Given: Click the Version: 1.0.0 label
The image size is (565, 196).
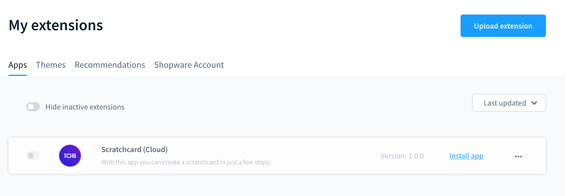Looking at the screenshot, I should coord(402,156).
